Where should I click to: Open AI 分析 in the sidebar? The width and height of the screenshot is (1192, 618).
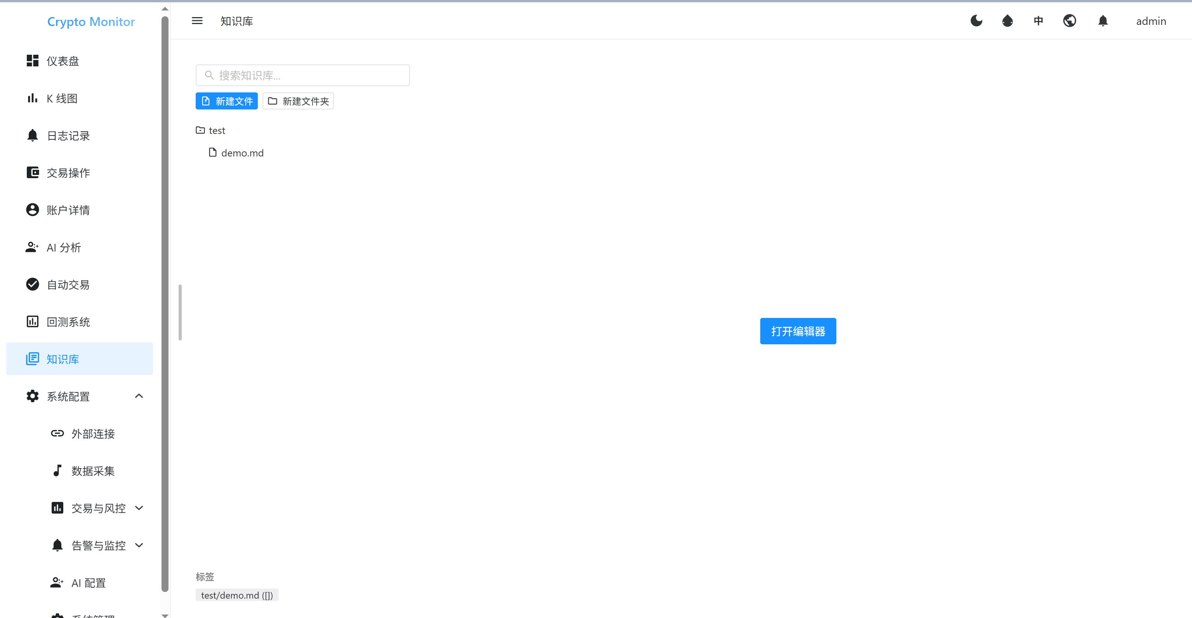(x=80, y=248)
